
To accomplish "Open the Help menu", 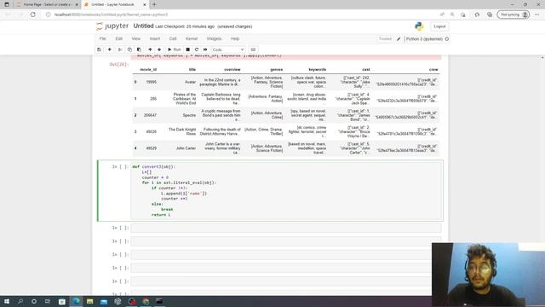I will [x=235, y=38].
